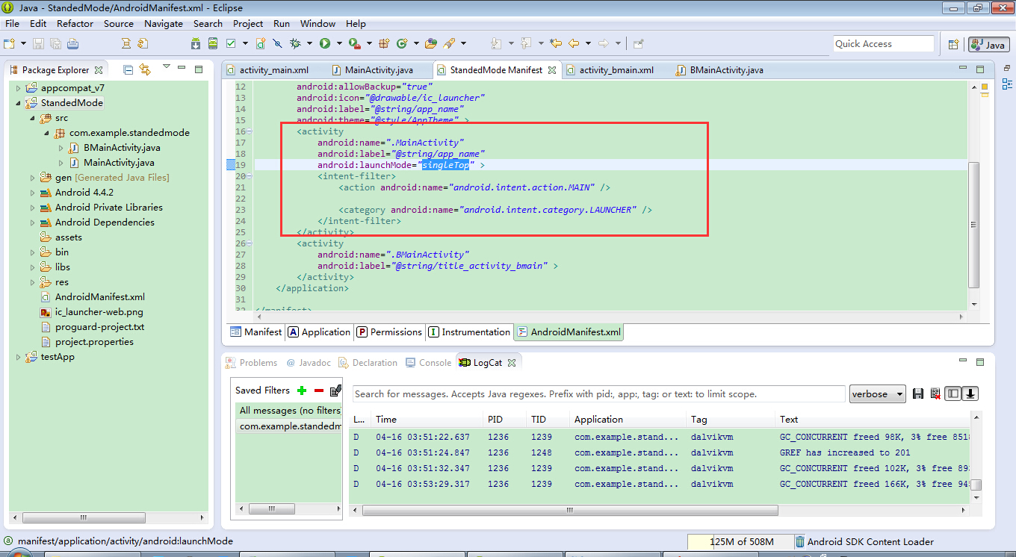This screenshot has width=1016, height=557.
Task: Add a new LogCat filter
Action: 302,390
